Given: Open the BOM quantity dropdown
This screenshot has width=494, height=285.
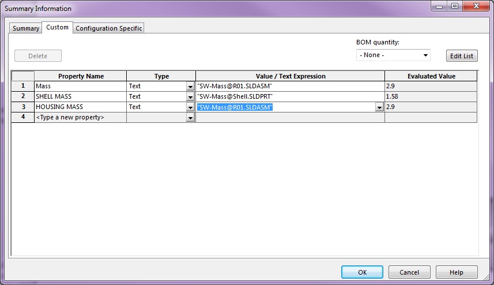Looking at the screenshot, I should [393, 55].
